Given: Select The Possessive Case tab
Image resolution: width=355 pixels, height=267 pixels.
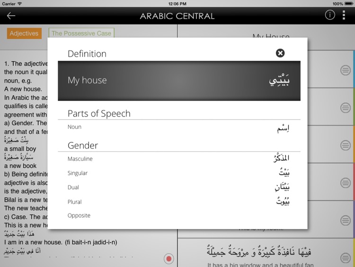Looking at the screenshot, I should pos(81,33).
